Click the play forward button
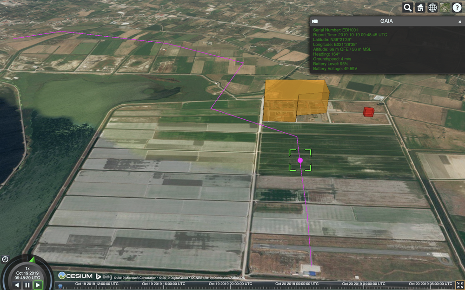This screenshot has height=290, width=465. [38, 285]
